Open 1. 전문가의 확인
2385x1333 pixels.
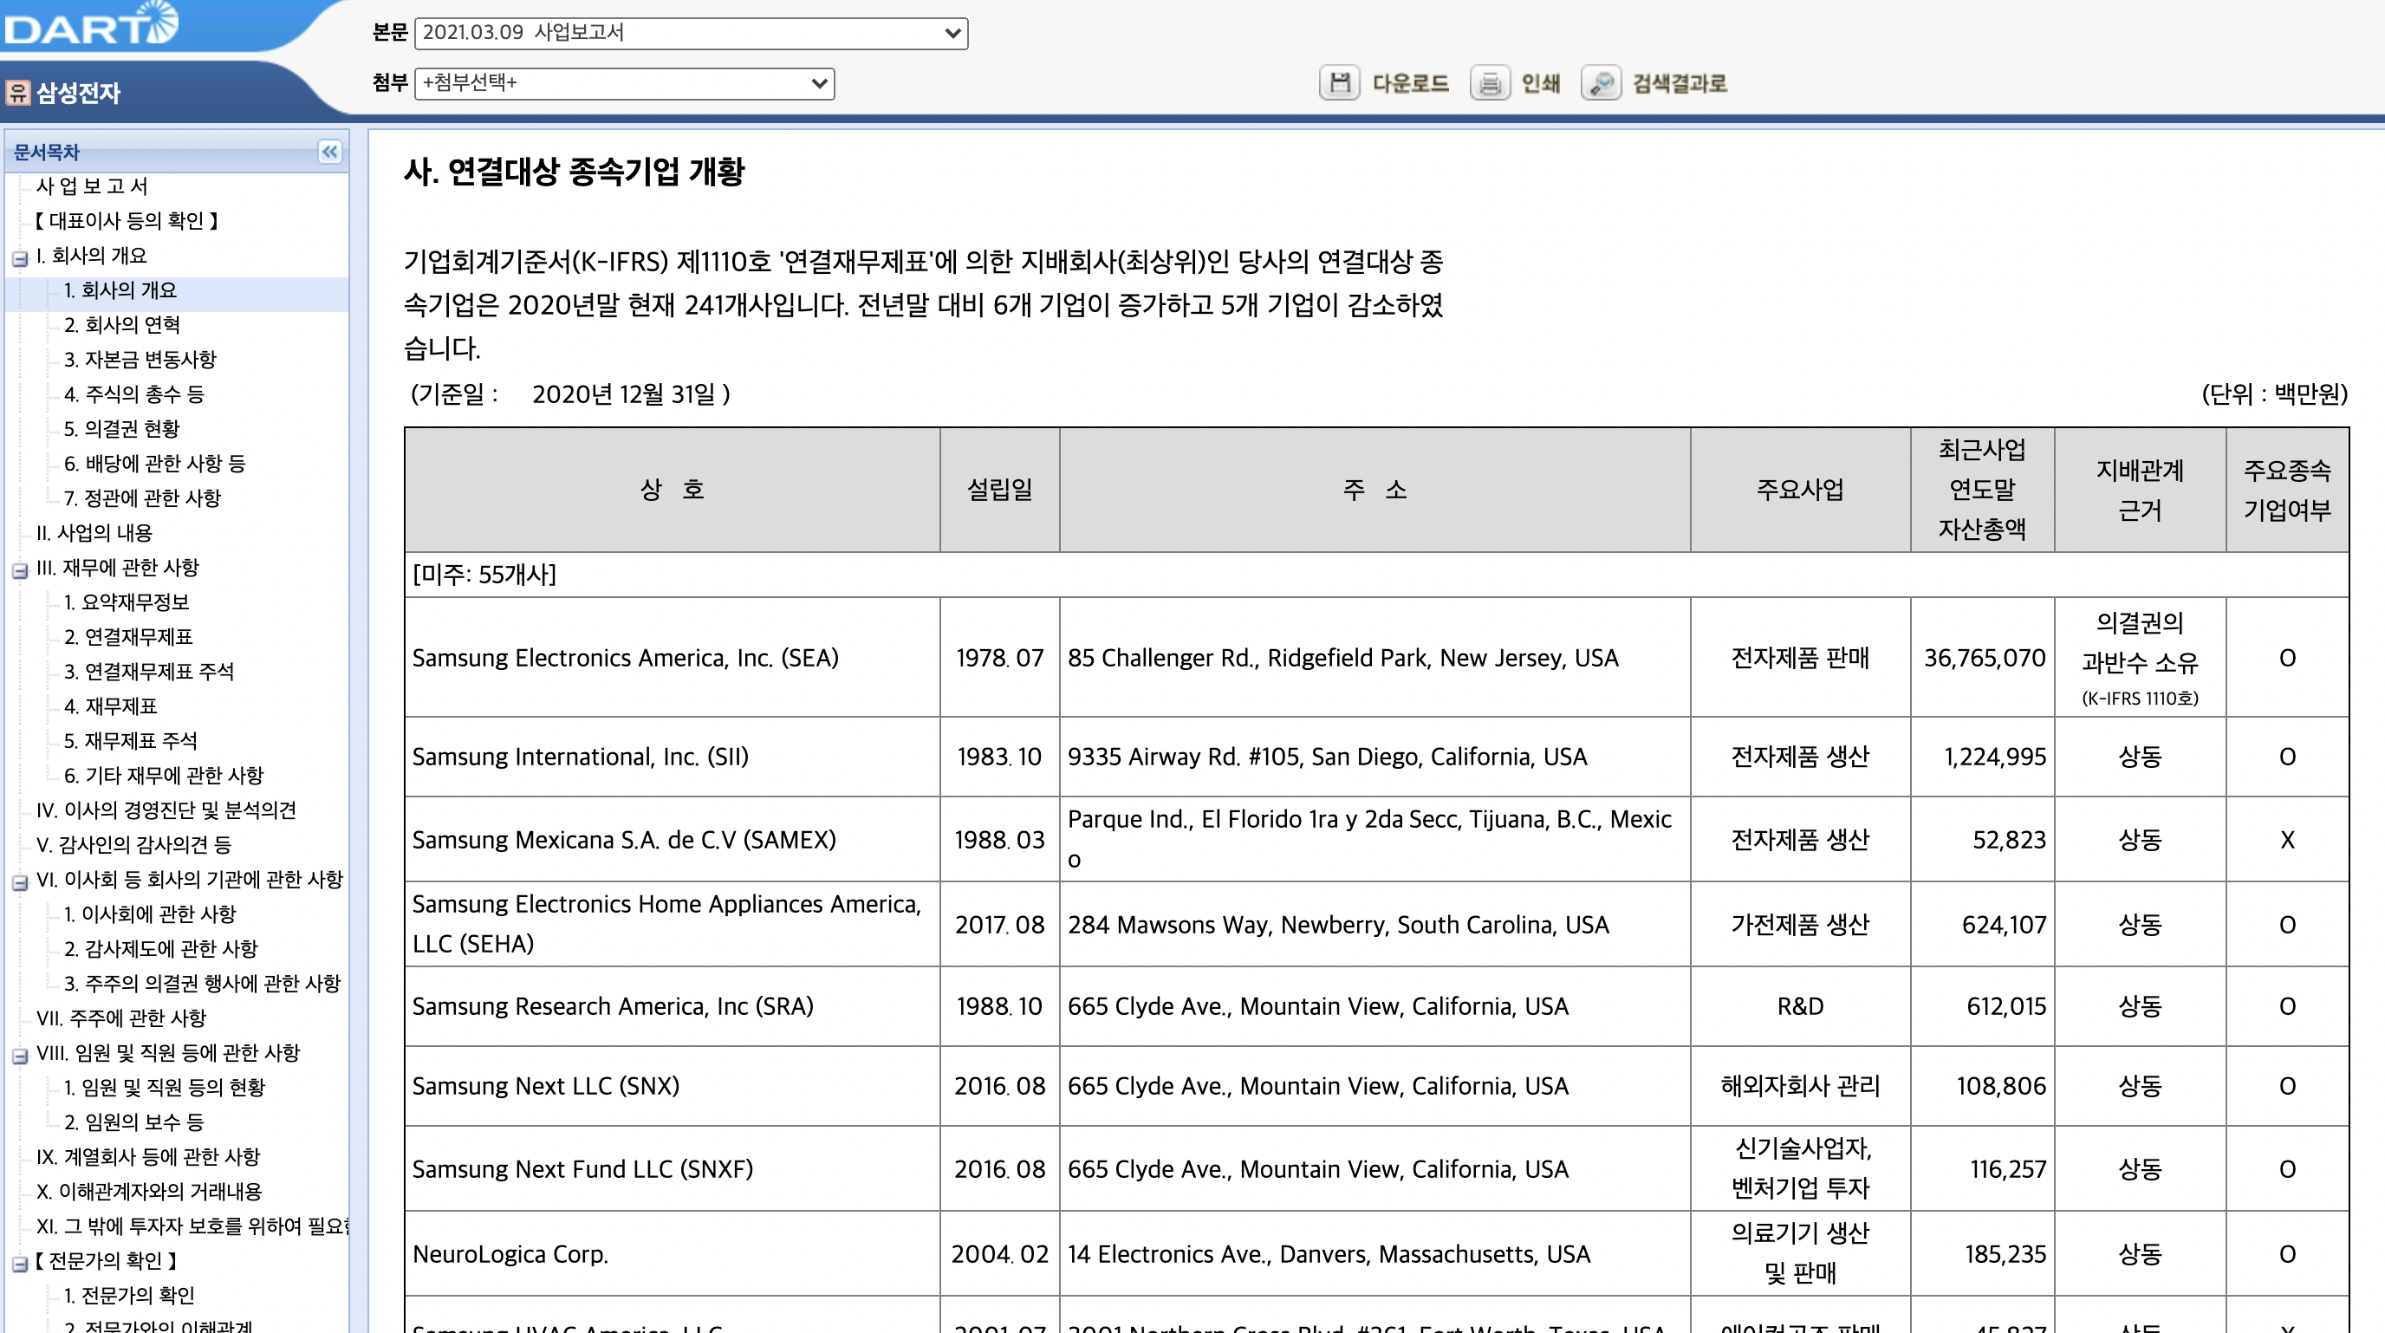(128, 1295)
